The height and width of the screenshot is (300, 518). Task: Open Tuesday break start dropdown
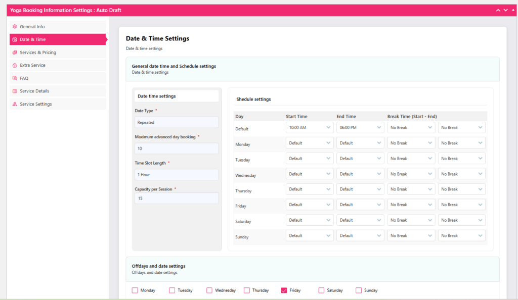coord(411,159)
